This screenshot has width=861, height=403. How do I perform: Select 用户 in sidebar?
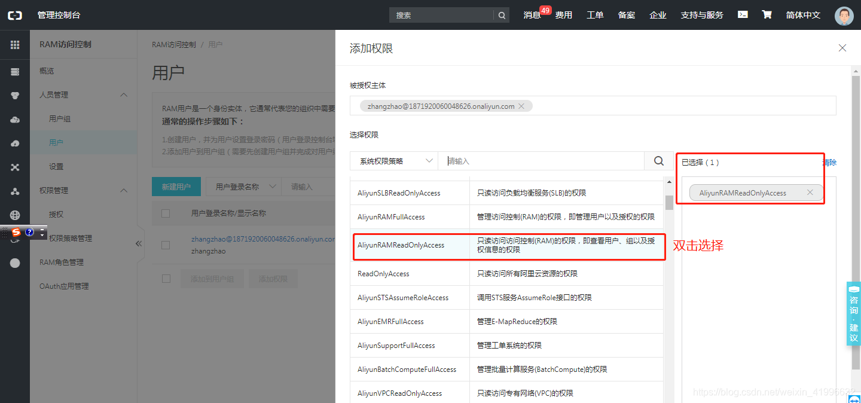pyautogui.click(x=84, y=142)
